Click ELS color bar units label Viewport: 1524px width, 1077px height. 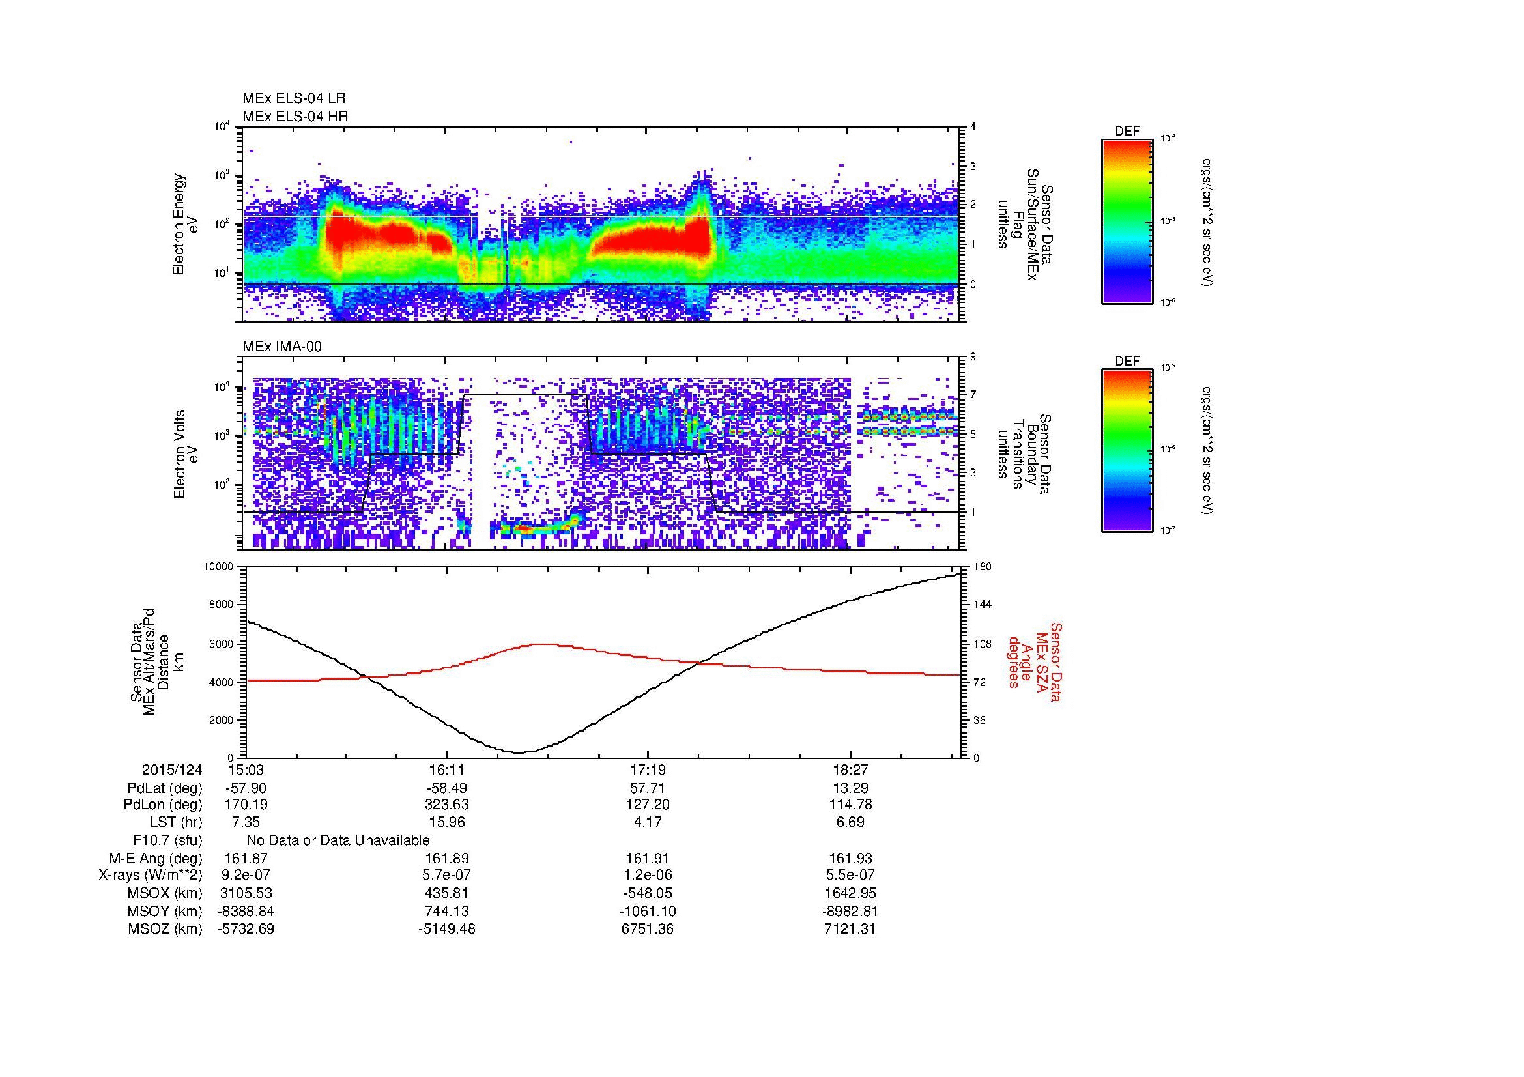[x=1207, y=222]
